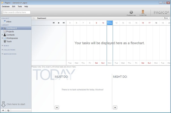Viewport: 171px width, 113px height.
Task: Click the Workspaces label text
Action: [12, 38]
